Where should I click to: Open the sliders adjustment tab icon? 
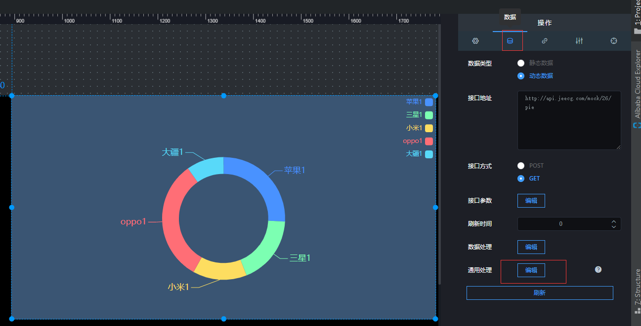pos(579,41)
